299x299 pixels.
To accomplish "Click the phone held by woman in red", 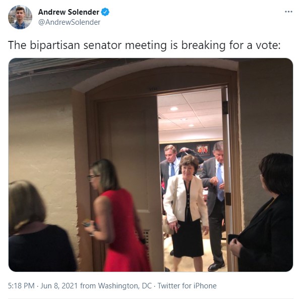I will click(x=87, y=223).
